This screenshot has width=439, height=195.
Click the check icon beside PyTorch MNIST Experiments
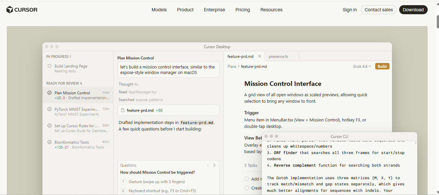[50, 109]
